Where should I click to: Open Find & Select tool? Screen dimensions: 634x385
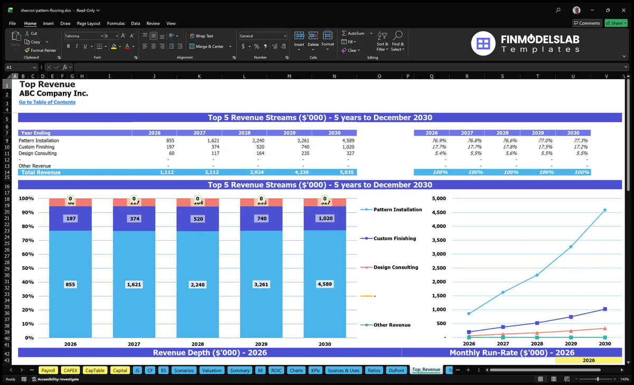[x=398, y=40]
